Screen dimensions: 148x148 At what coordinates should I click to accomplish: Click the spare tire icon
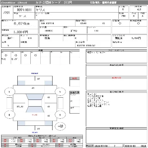coord(60,126)
